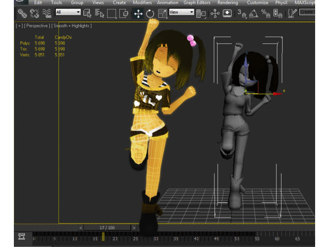Click frame 30 on the track bar

pos(156,239)
